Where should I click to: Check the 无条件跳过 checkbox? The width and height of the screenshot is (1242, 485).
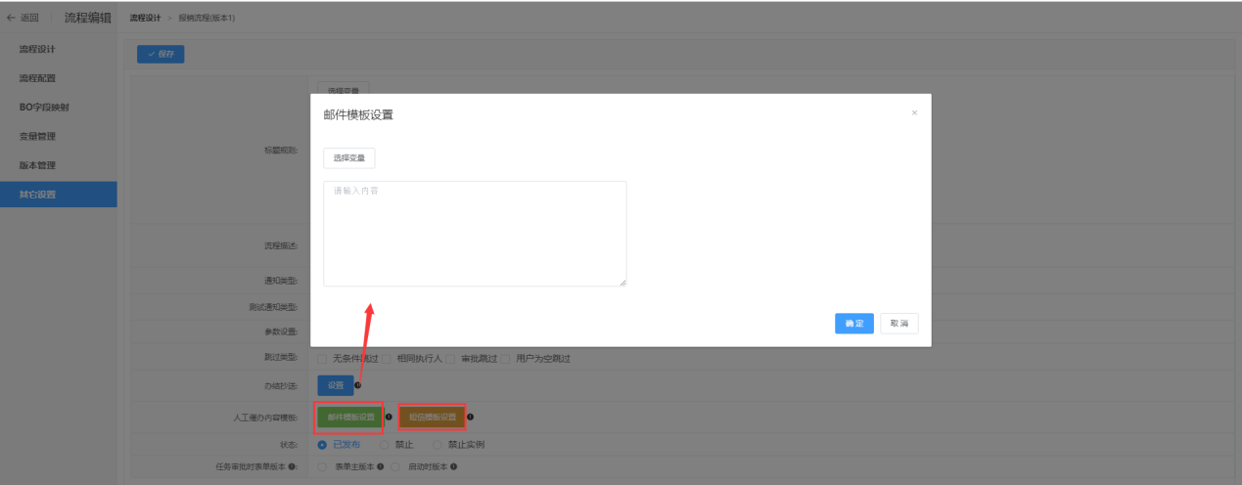coord(322,359)
